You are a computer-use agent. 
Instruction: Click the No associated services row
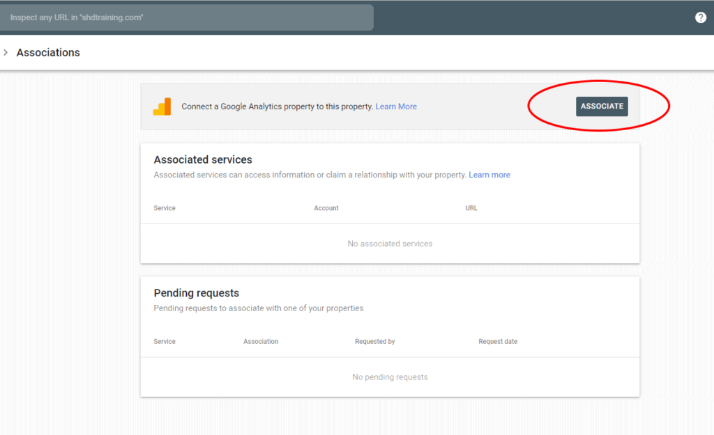[x=390, y=244]
